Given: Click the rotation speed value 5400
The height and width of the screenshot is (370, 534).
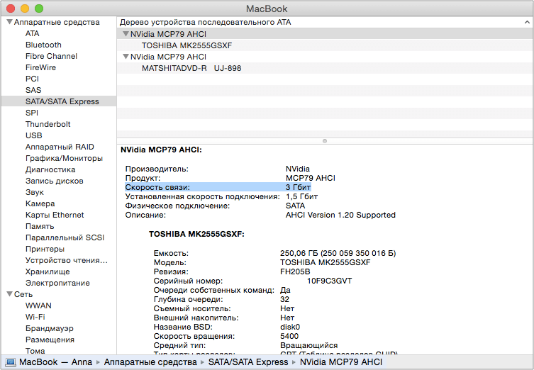Looking at the screenshot, I should 289,336.
